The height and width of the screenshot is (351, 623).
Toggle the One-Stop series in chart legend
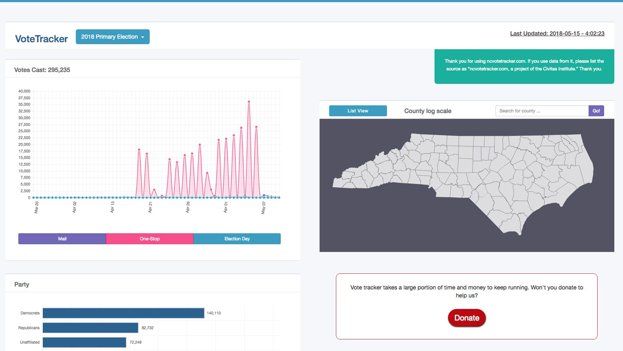tap(150, 239)
